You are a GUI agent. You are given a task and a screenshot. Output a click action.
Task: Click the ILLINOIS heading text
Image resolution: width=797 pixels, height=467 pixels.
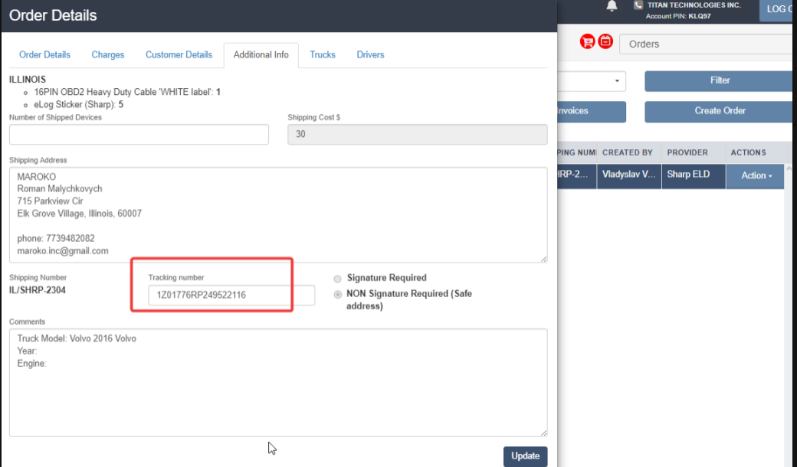(28, 80)
